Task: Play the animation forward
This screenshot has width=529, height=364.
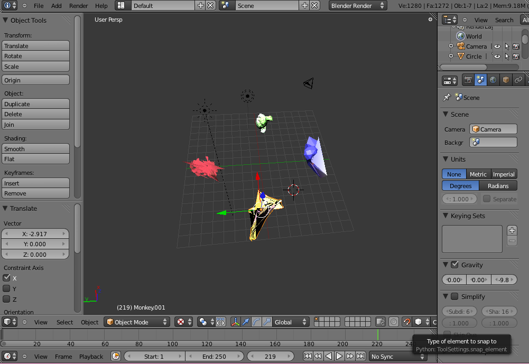Action: pos(339,356)
